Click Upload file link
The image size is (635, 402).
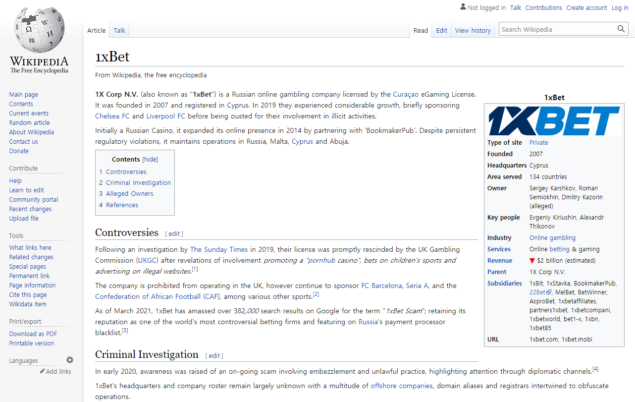[x=24, y=219]
